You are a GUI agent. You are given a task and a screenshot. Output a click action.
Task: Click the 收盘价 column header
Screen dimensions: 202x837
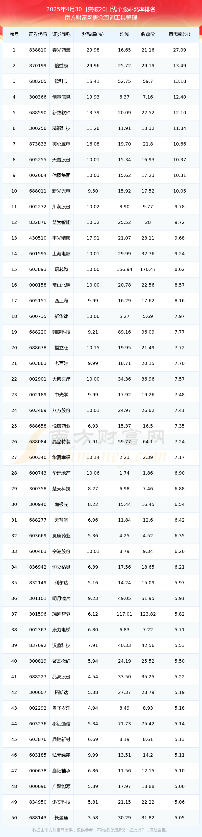tap(148, 34)
